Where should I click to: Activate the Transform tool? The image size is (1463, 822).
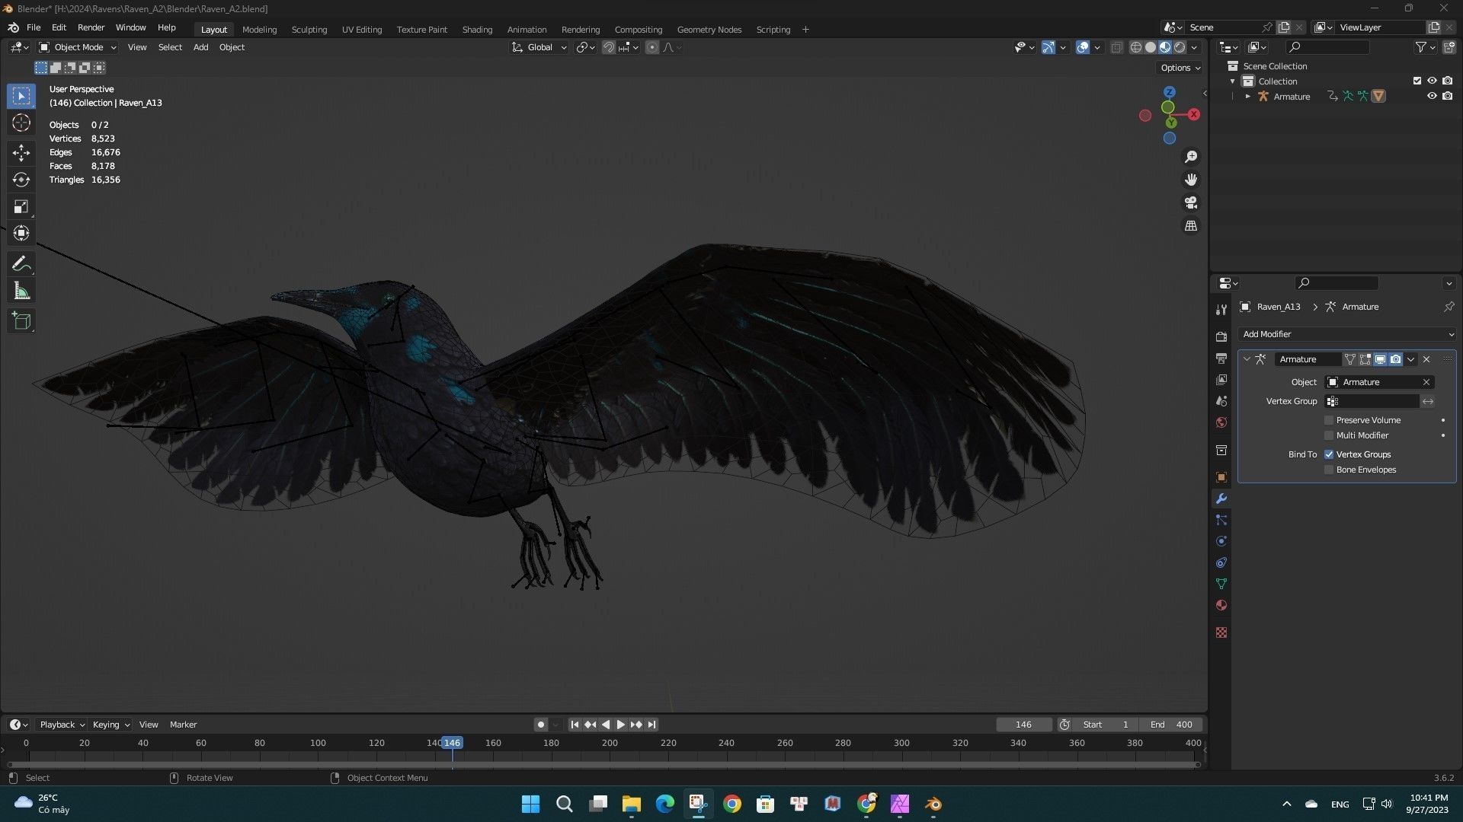click(21, 233)
